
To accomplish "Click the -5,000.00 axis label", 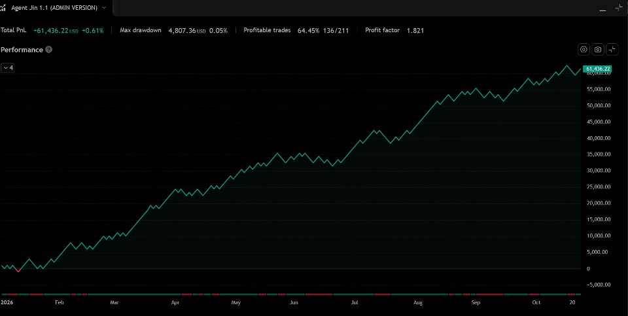I will tap(599, 285).
